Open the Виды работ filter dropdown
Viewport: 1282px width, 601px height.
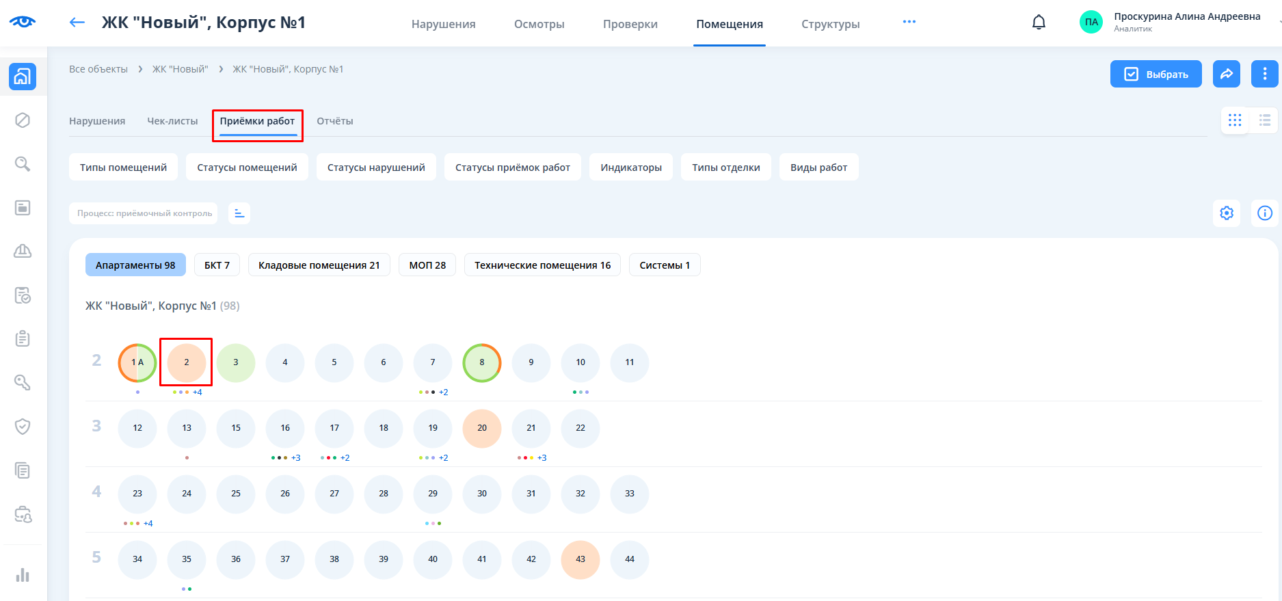pyautogui.click(x=818, y=168)
